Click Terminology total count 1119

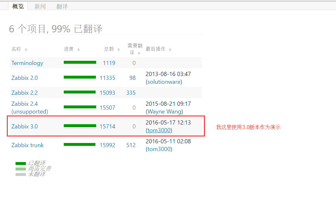pos(109,63)
